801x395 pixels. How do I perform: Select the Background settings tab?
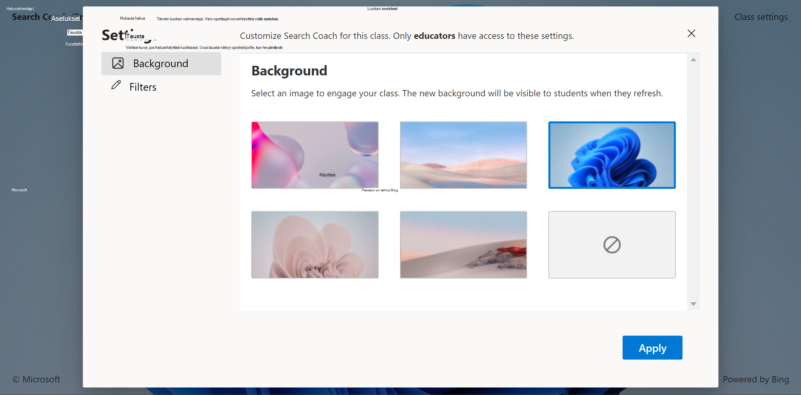161,63
